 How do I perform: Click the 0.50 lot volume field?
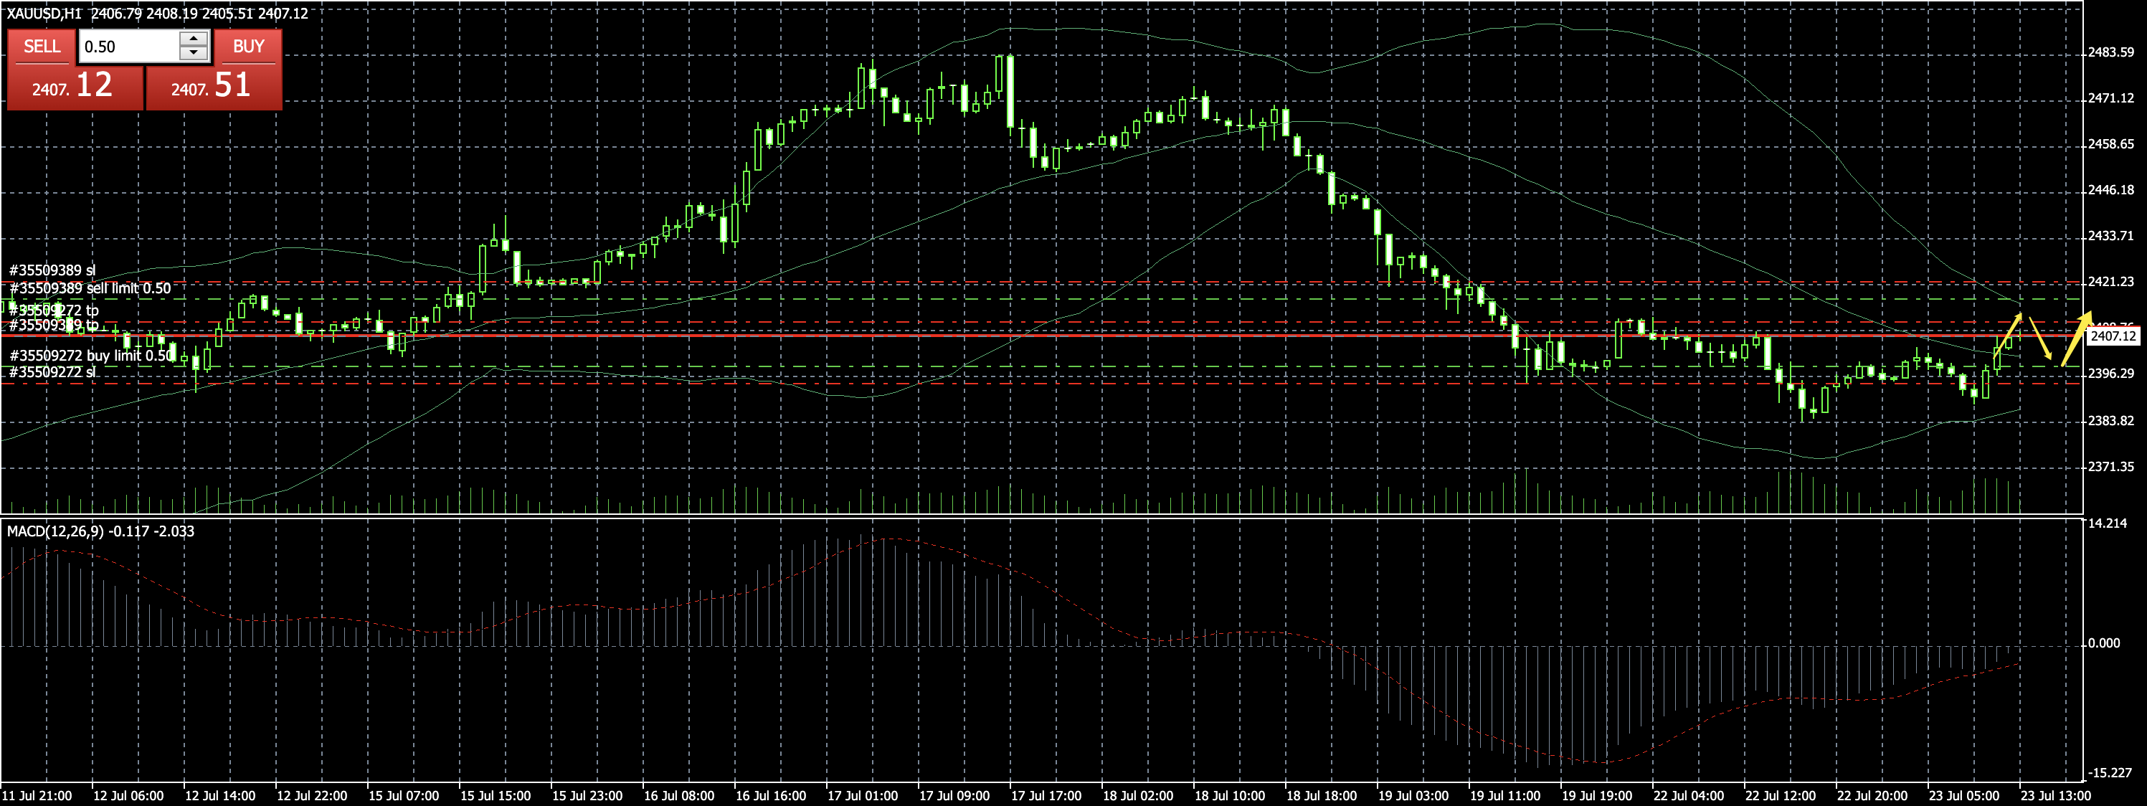129,47
